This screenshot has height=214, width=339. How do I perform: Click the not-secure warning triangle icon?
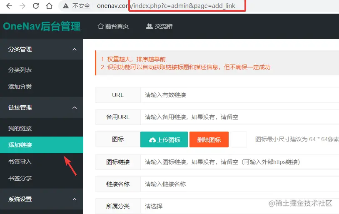point(66,6)
